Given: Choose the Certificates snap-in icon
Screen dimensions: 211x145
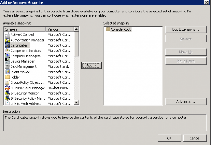Looking at the screenshot, I should coord(7,45).
